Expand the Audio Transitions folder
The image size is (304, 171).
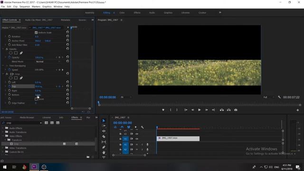point(3,132)
